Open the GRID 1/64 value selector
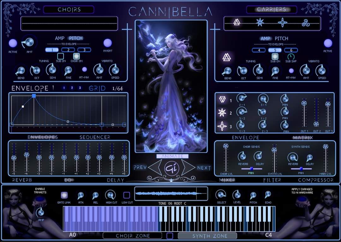Image resolution: width=341 pixels, height=242 pixels. coord(117,88)
